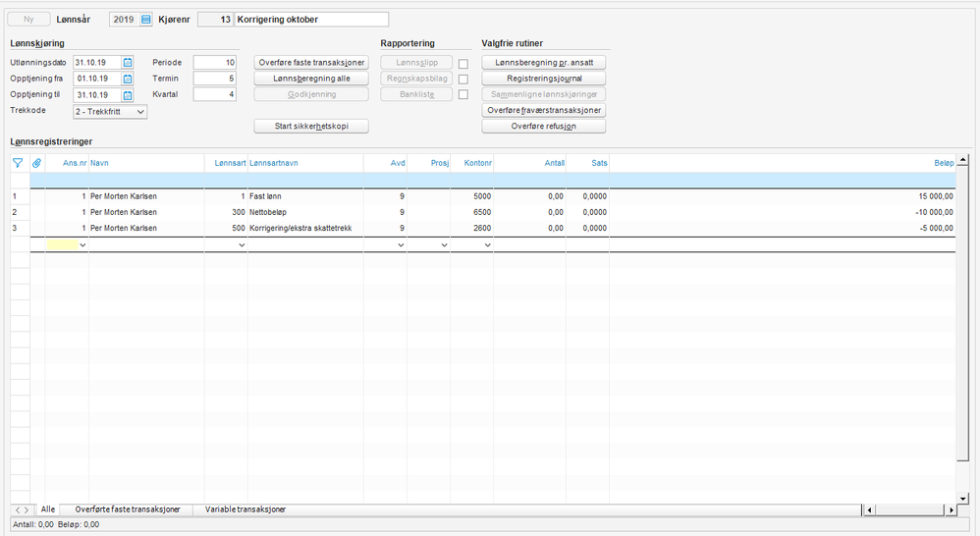The width and height of the screenshot is (980, 536).
Task: Tick the Bankliste checkbox
Action: pos(463,95)
